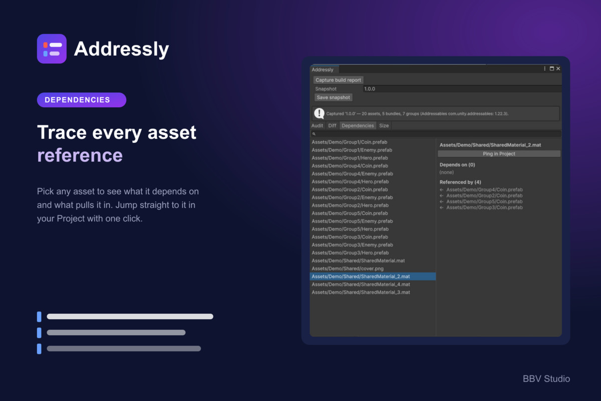Select Assets/Demo/Group5/Enemy.prefab in the asset list
This screenshot has width=601, height=401.
coord(373,221)
